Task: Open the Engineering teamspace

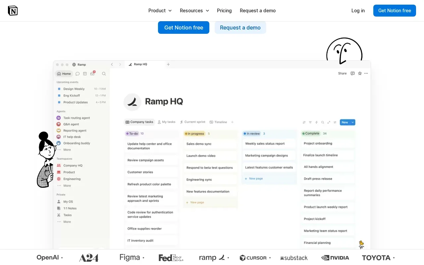Action: (69, 179)
